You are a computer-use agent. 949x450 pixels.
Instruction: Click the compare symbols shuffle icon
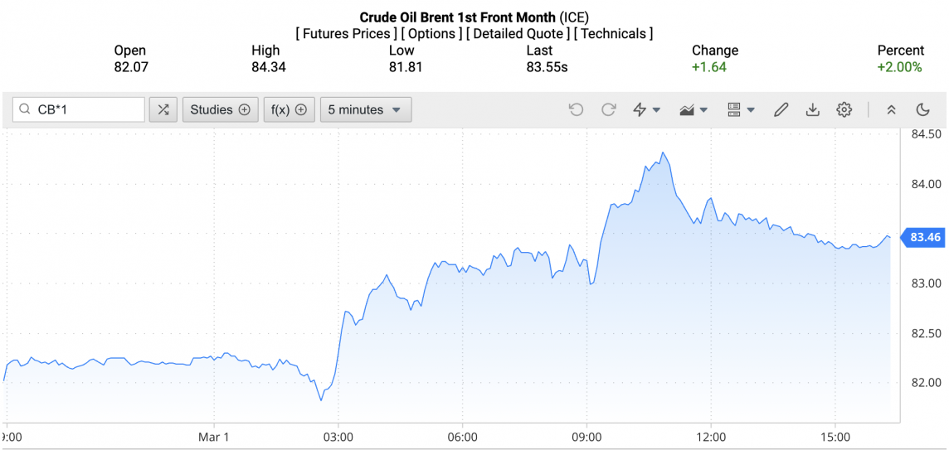click(163, 109)
